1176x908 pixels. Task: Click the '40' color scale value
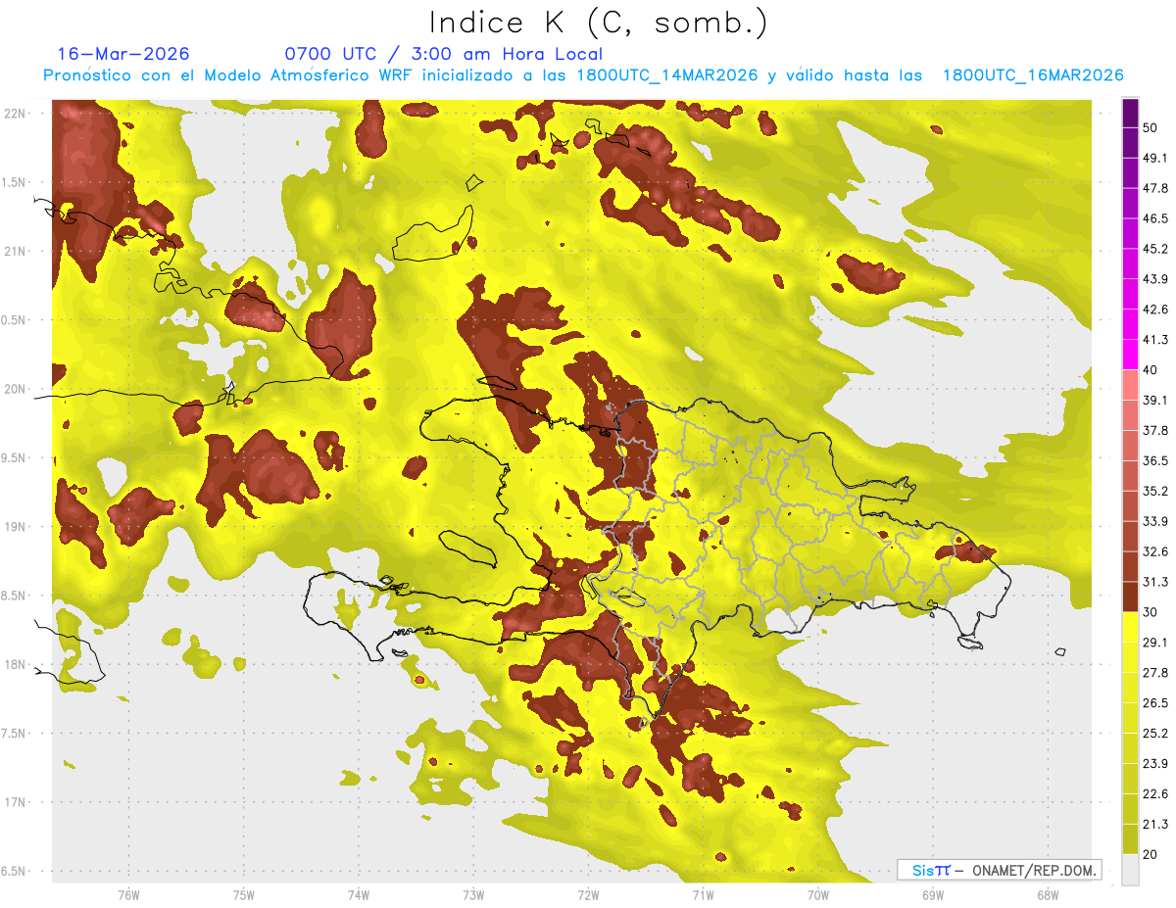tap(1150, 370)
